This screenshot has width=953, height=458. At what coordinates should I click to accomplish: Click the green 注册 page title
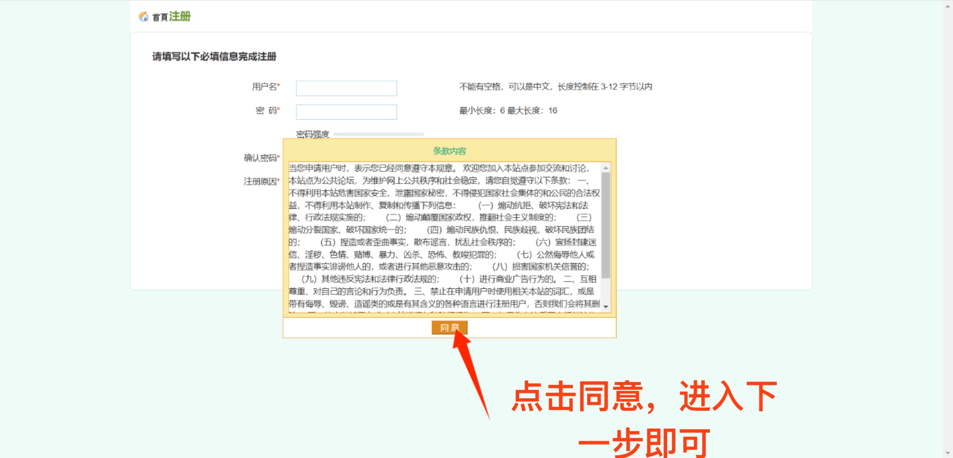tap(180, 16)
